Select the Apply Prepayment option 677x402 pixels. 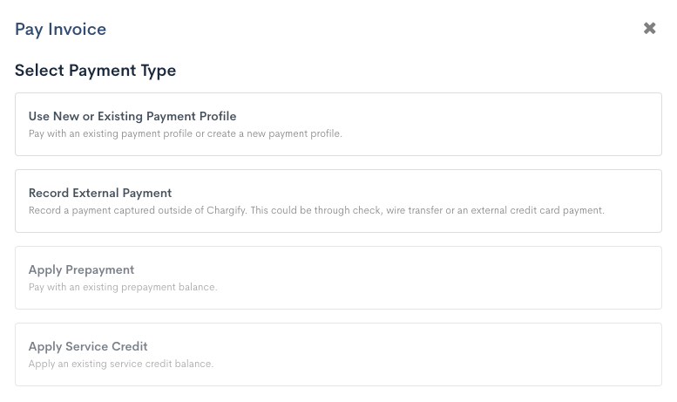338,278
